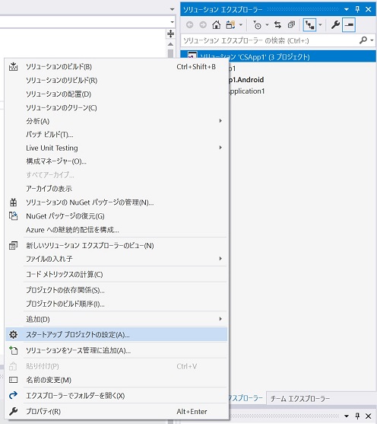Viewport: 377px width, 424px height.
Task: Expand the 追加(D) submenu
Action: [220, 319]
